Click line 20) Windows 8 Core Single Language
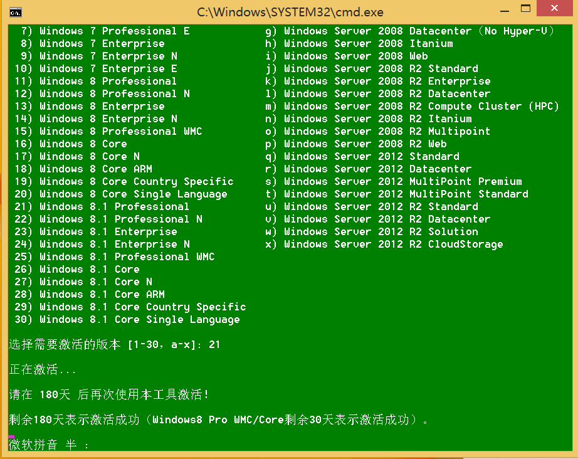This screenshot has width=578, height=459. (121, 194)
